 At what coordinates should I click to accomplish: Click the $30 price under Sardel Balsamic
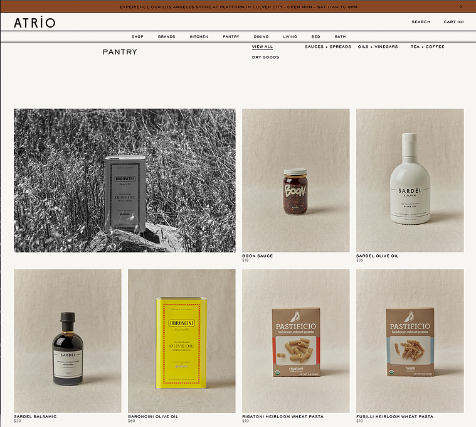click(18, 421)
